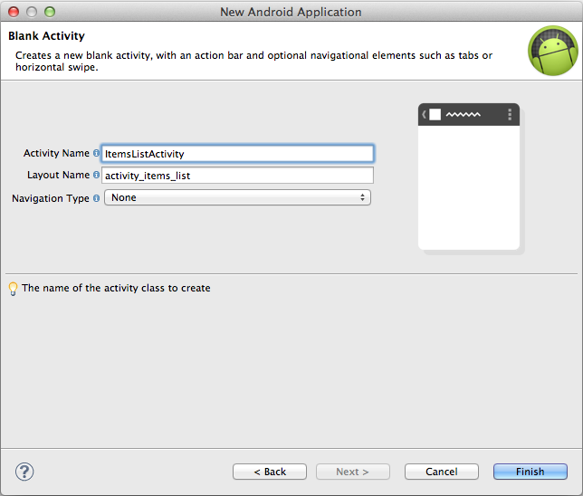Cancel the New Android Application wizard

[442, 472]
